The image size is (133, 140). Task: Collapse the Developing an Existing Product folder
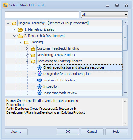point(27,61)
